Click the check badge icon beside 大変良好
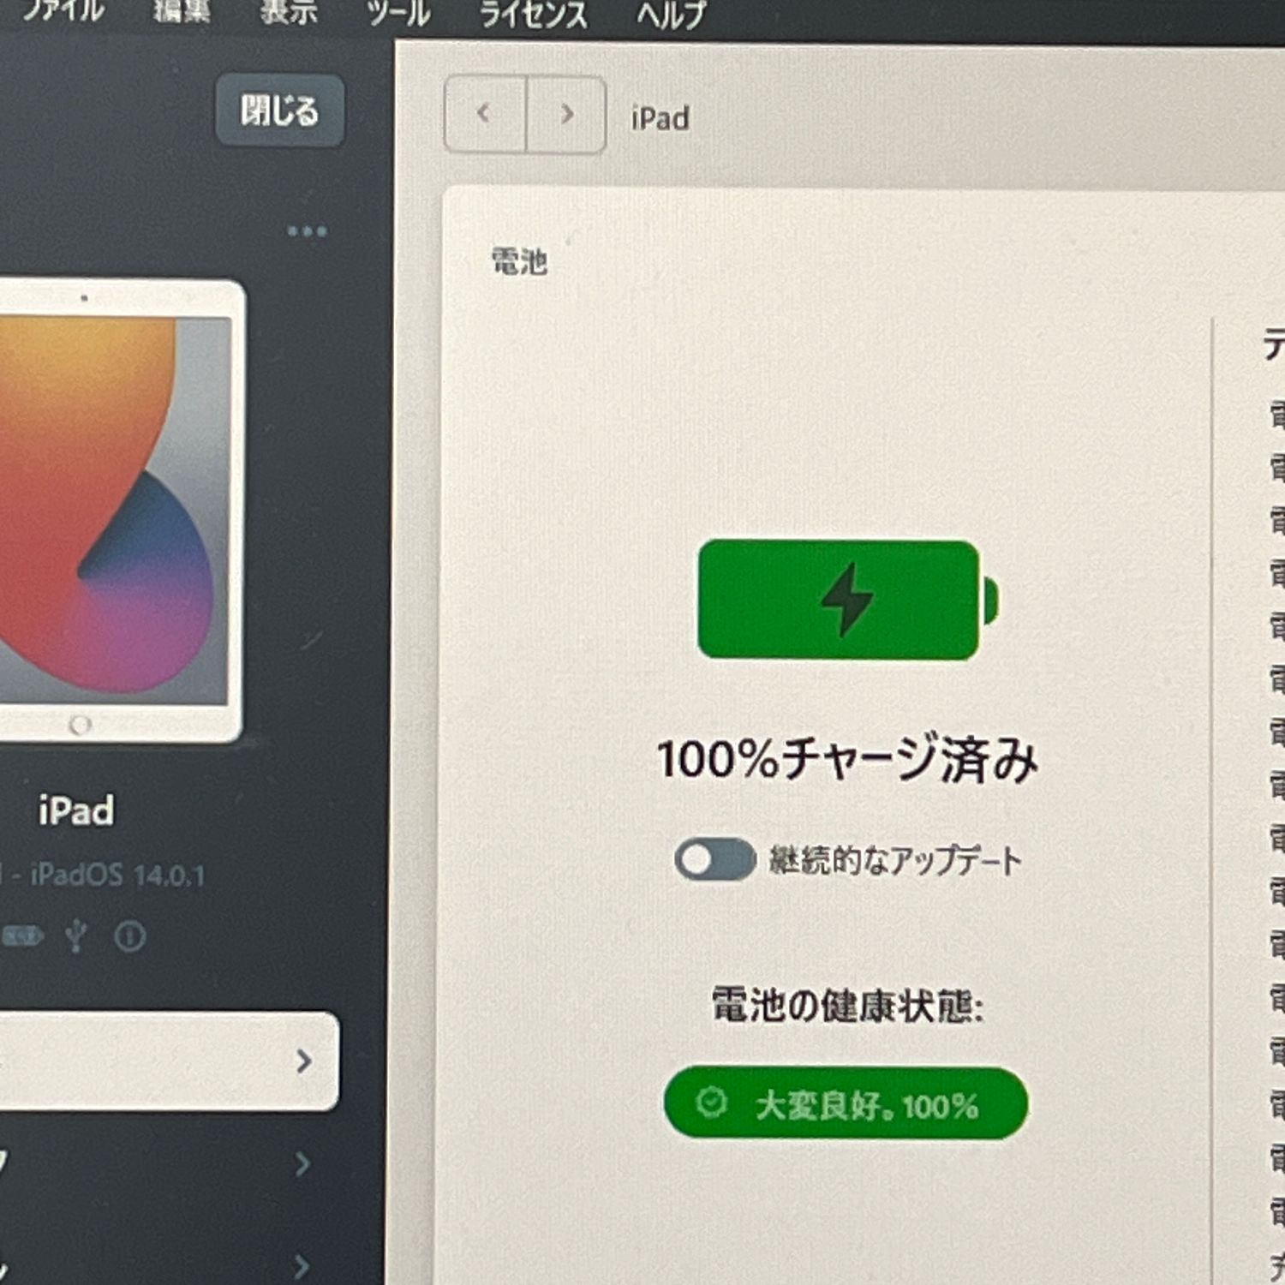Screen dimensions: 1285x1285 [x=711, y=1103]
